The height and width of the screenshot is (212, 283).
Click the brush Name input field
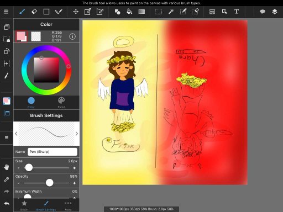[53, 152]
